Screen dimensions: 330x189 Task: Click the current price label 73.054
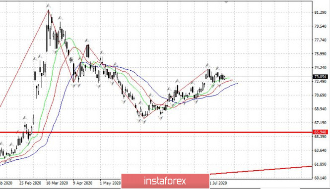click(320, 77)
